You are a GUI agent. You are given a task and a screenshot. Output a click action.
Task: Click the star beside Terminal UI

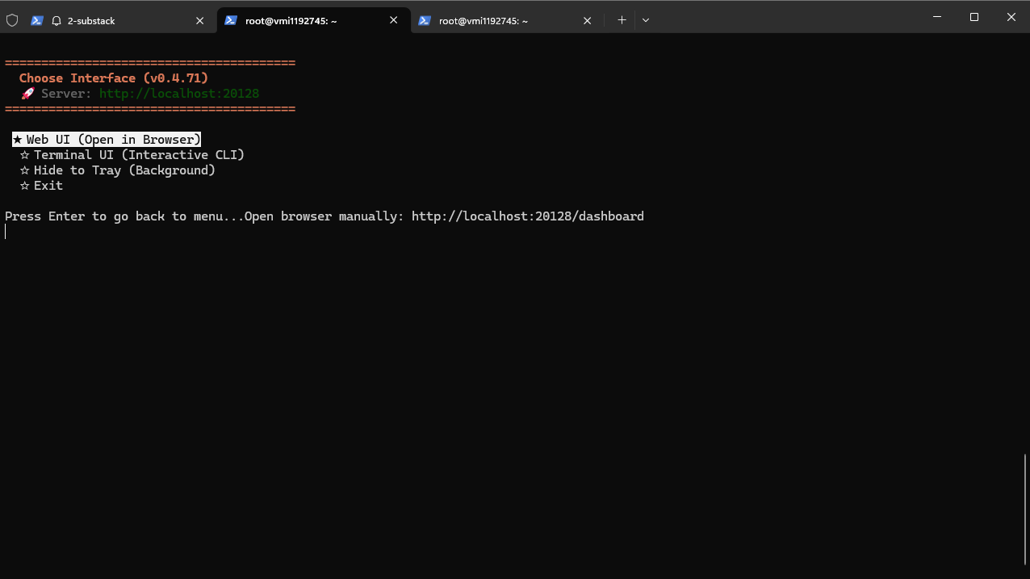(25, 155)
